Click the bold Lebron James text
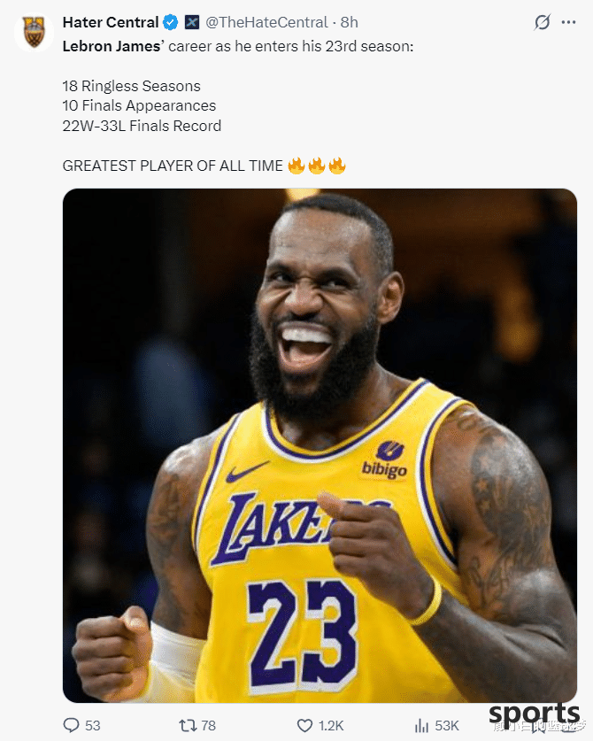 click(x=112, y=46)
